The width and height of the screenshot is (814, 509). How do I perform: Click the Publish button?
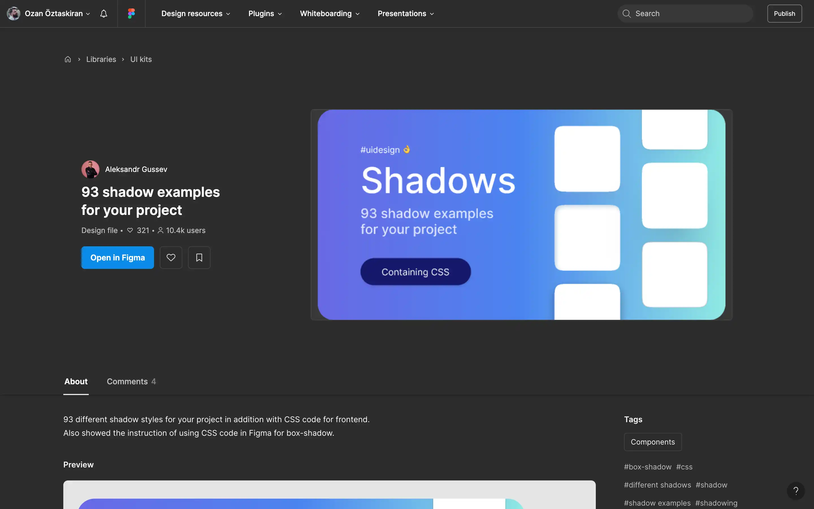[784, 14]
